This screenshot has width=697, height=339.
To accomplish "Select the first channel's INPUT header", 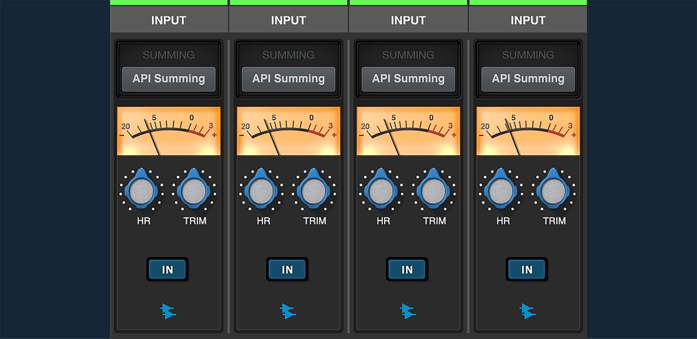I will pos(169,20).
